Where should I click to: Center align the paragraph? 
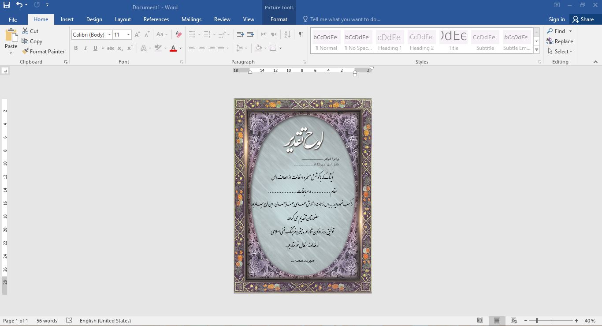(202, 48)
